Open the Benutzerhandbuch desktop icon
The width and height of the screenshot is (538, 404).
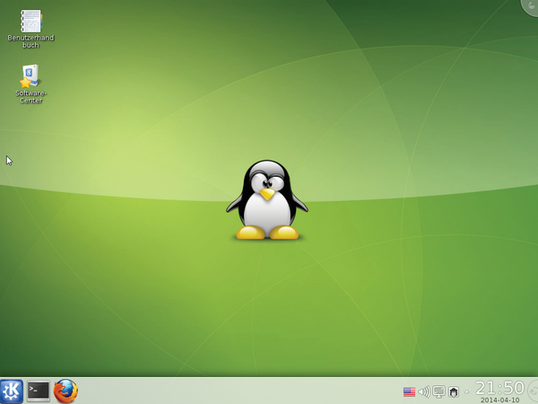30,22
